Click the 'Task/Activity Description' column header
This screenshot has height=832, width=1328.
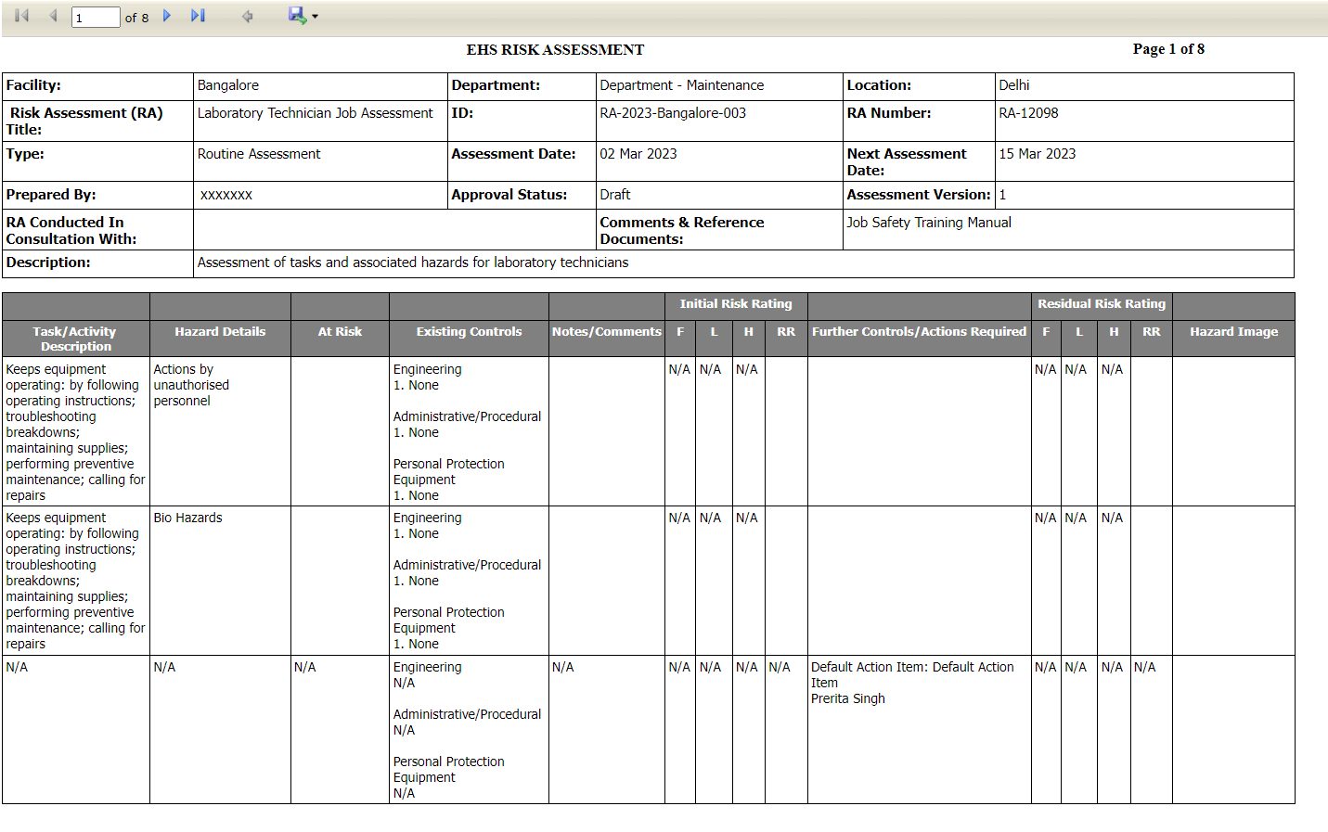click(x=75, y=339)
